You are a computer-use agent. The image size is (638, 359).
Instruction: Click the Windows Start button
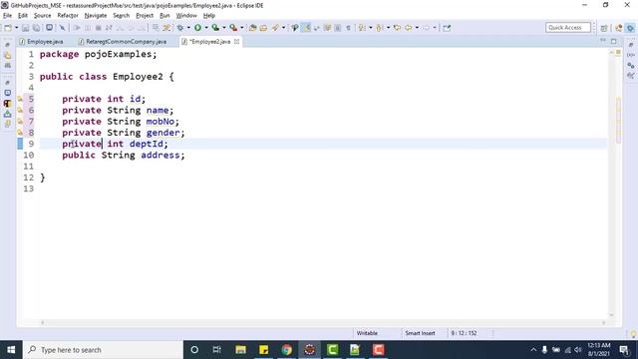coord(11,350)
